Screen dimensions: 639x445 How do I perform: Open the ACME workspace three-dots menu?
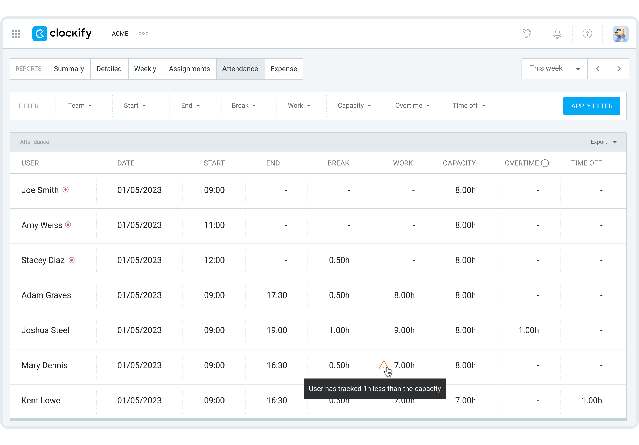click(x=143, y=34)
